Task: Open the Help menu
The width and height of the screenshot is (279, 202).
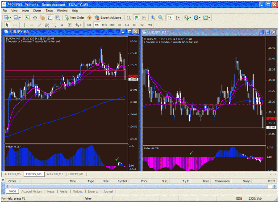Action: click(75, 11)
